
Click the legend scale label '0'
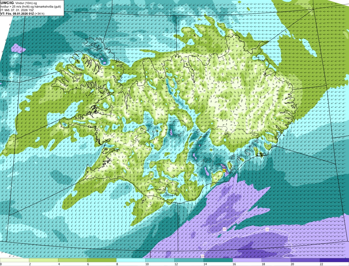pos(1,264)
